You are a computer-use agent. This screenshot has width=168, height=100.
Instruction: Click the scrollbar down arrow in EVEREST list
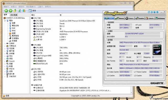click(132, 93)
